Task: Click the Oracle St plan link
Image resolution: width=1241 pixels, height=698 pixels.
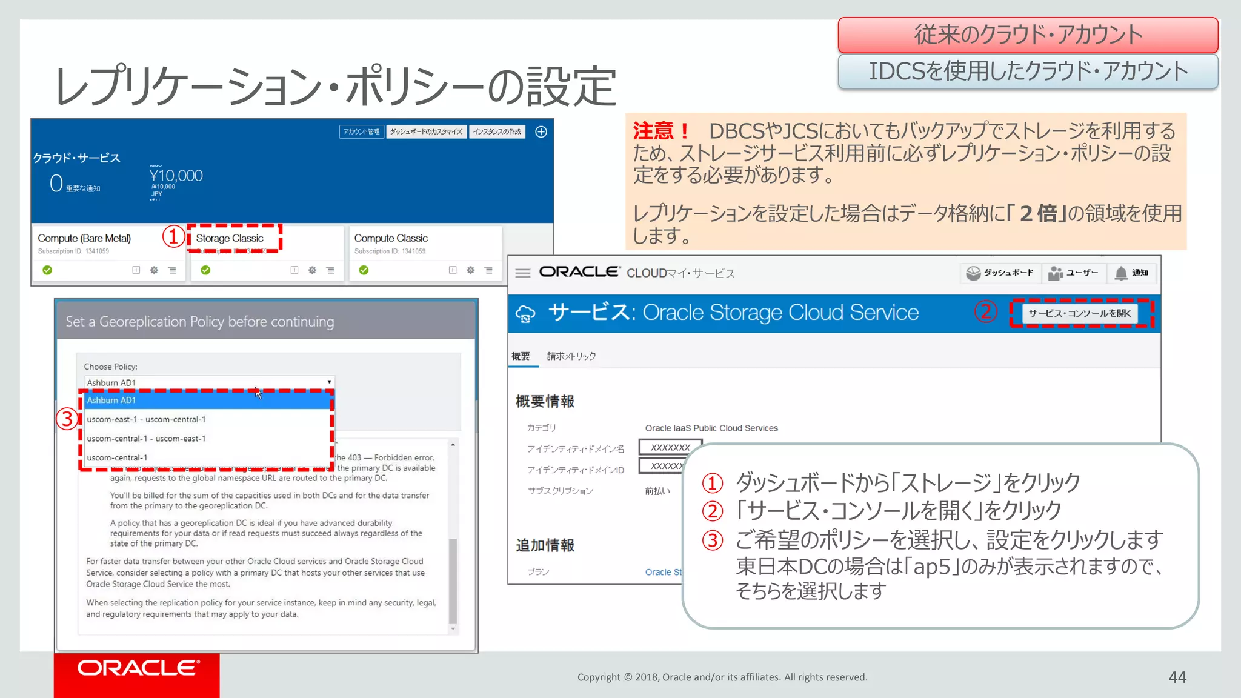Action: click(664, 572)
